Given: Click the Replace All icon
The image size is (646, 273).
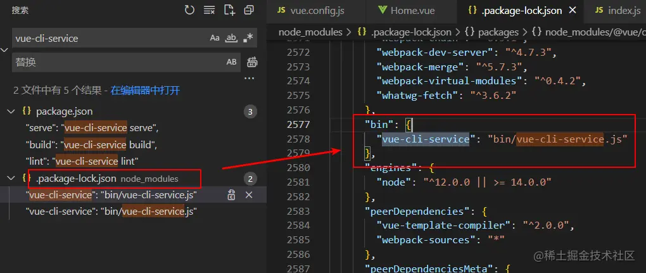Looking at the screenshot, I should [x=251, y=62].
